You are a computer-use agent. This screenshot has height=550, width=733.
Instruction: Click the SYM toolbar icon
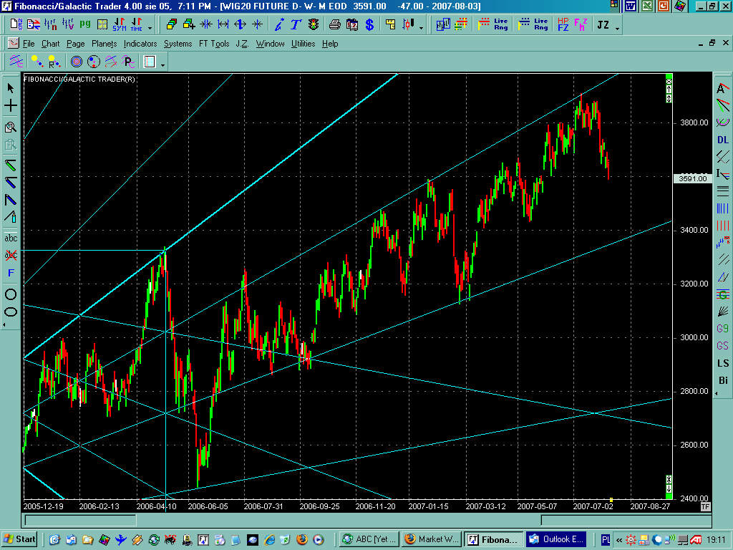120,25
